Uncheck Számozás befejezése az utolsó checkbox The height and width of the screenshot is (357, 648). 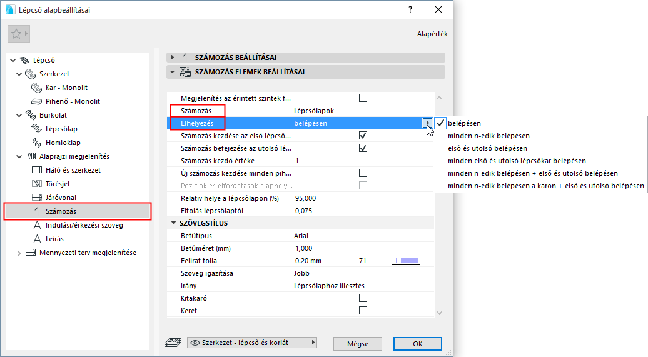(363, 148)
